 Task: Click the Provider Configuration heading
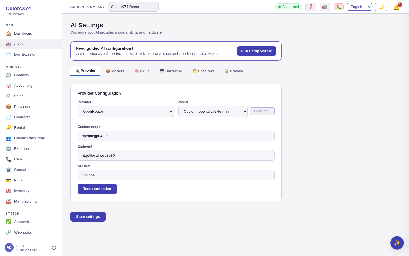coord(99,93)
